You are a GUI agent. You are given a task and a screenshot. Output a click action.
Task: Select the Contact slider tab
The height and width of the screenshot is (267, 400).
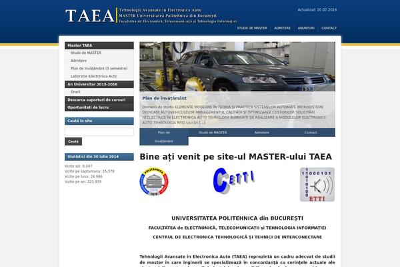tap(311, 132)
